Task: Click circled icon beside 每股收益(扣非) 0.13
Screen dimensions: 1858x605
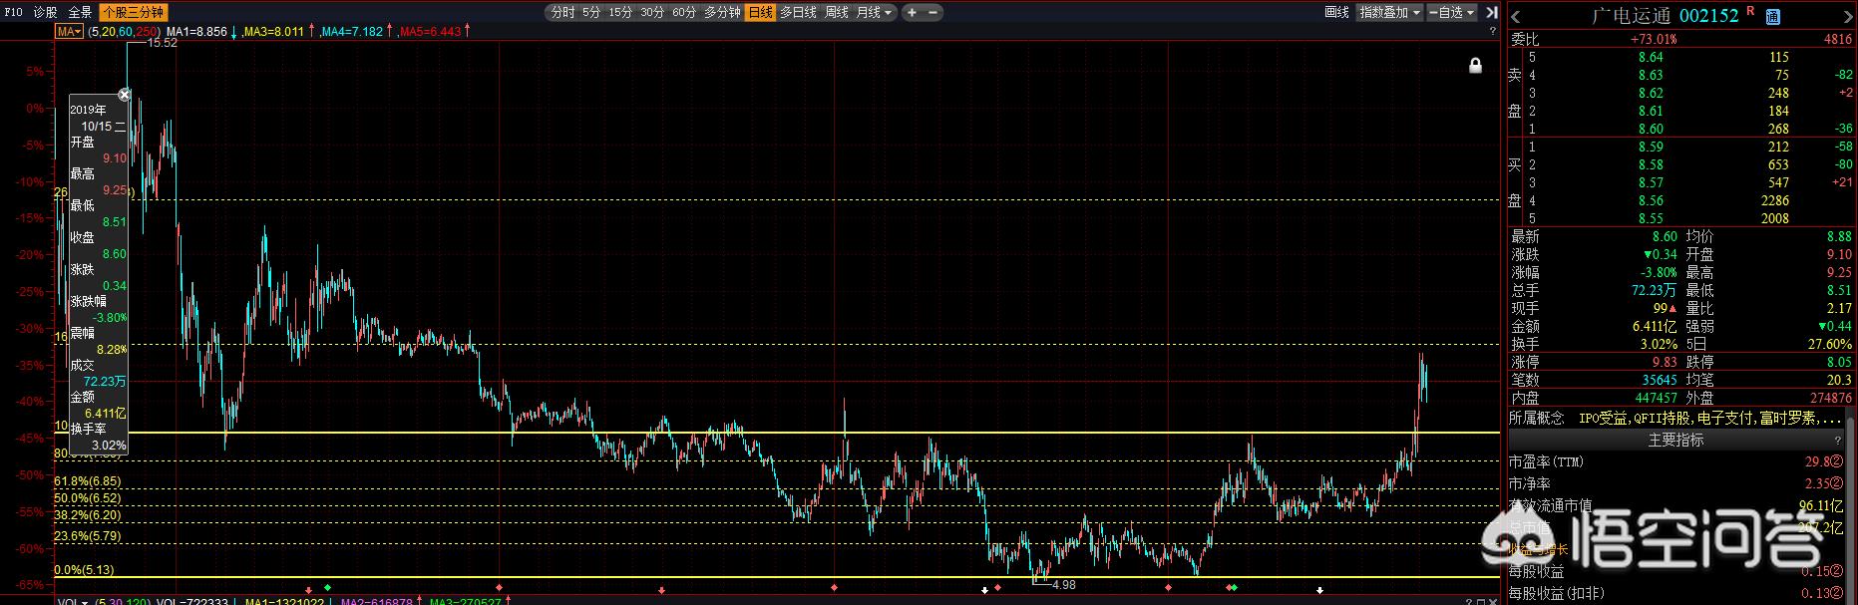Action: pyautogui.click(x=1837, y=593)
